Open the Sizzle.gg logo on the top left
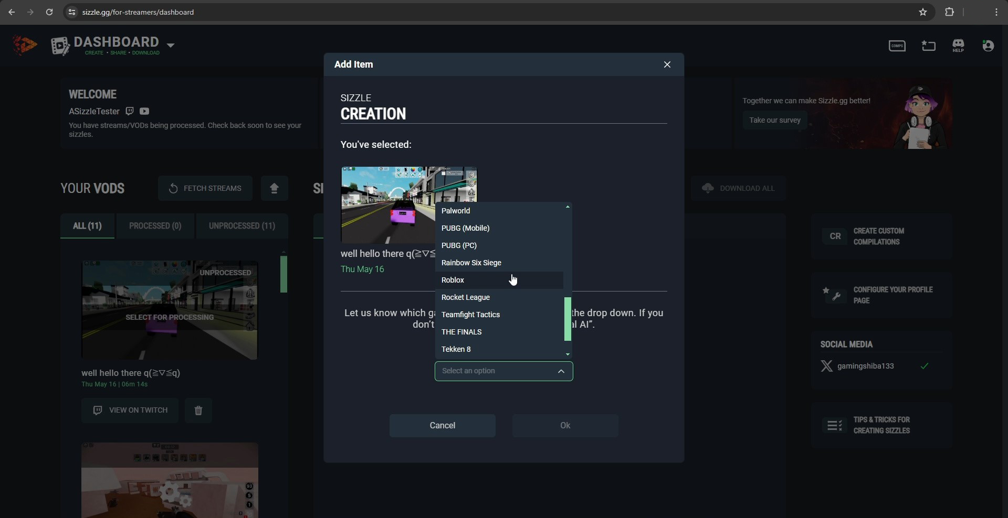The width and height of the screenshot is (1008, 518). (25, 46)
